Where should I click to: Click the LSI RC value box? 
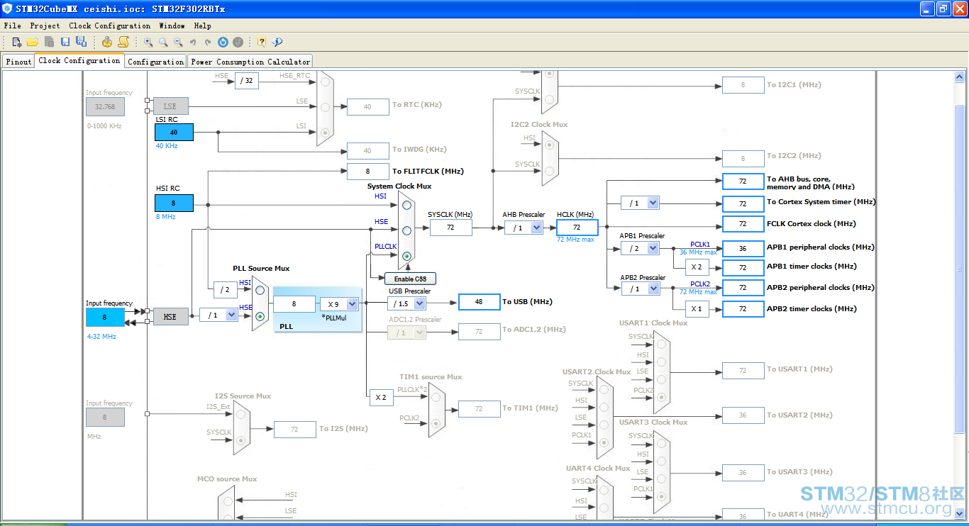(x=174, y=133)
